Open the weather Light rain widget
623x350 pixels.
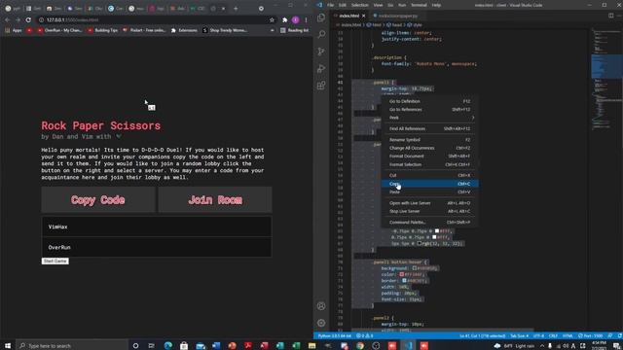[x=515, y=346]
